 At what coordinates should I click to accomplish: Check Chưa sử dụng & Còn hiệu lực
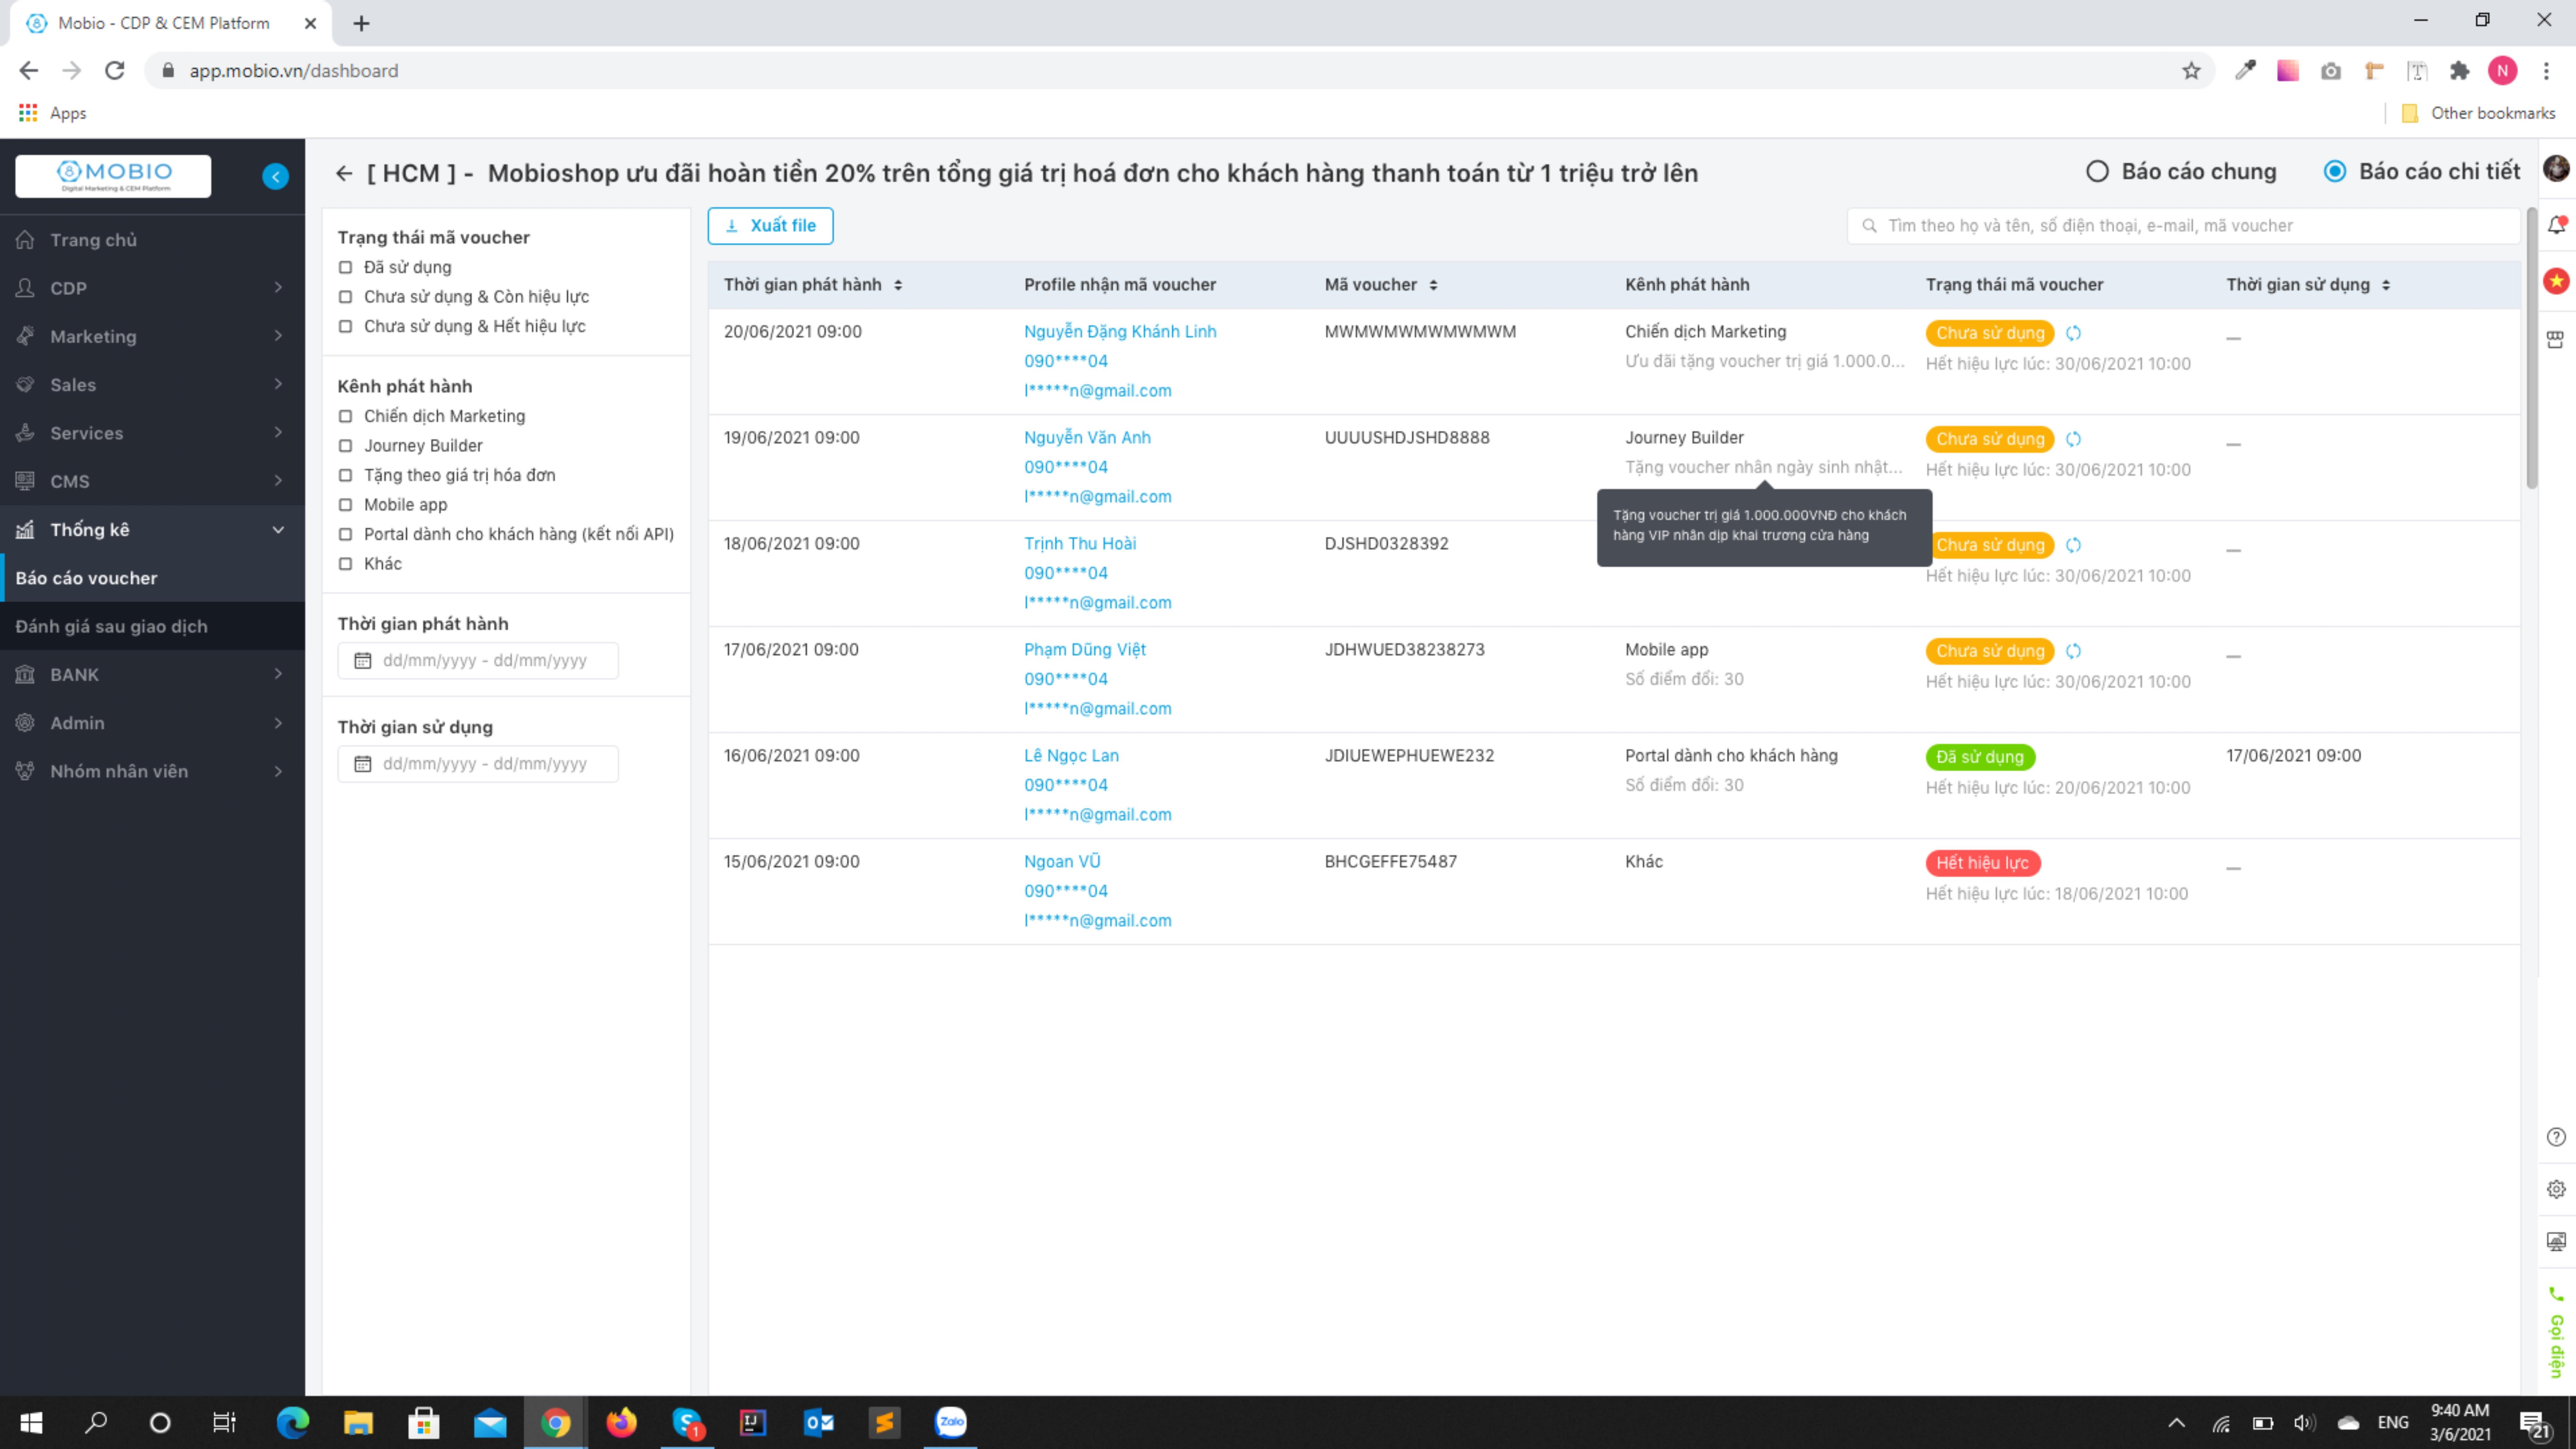[x=345, y=297]
